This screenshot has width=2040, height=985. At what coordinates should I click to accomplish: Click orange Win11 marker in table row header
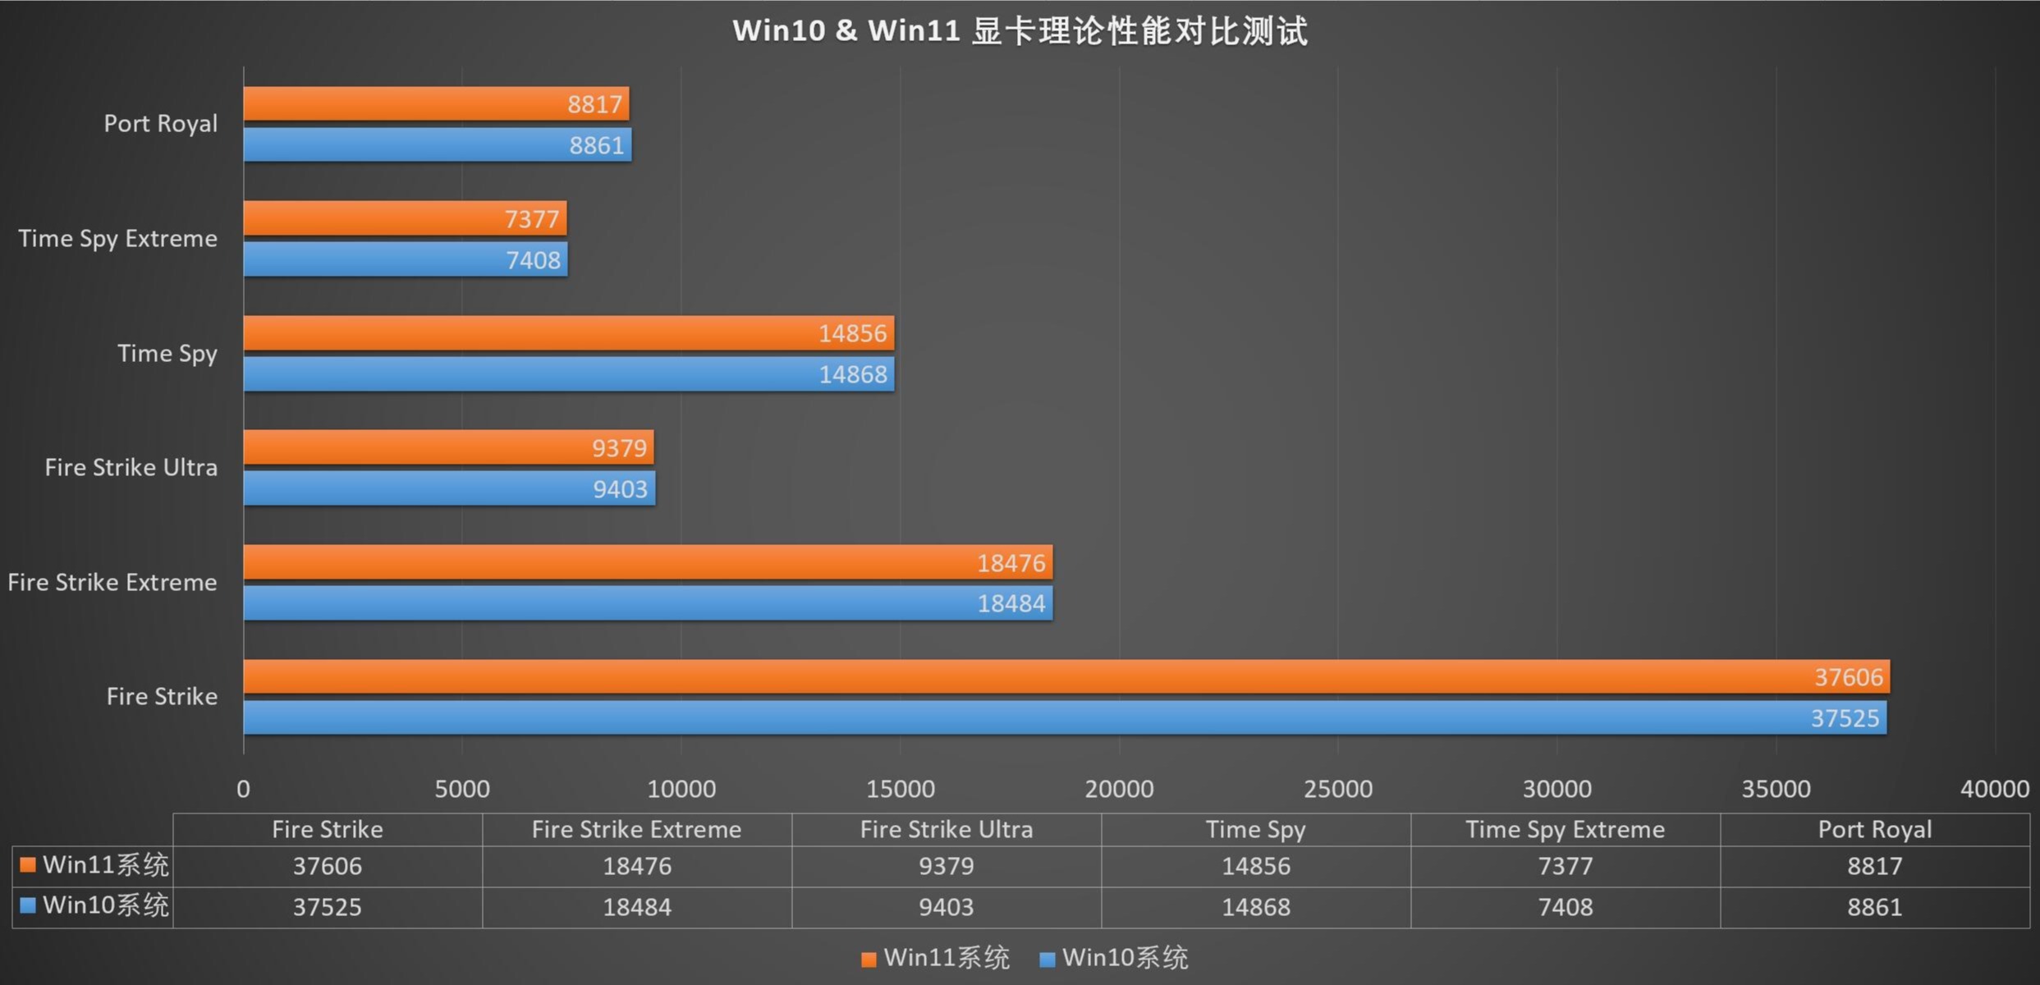pos(28,865)
